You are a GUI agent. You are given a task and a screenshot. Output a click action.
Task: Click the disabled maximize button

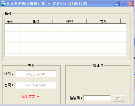[123, 4]
